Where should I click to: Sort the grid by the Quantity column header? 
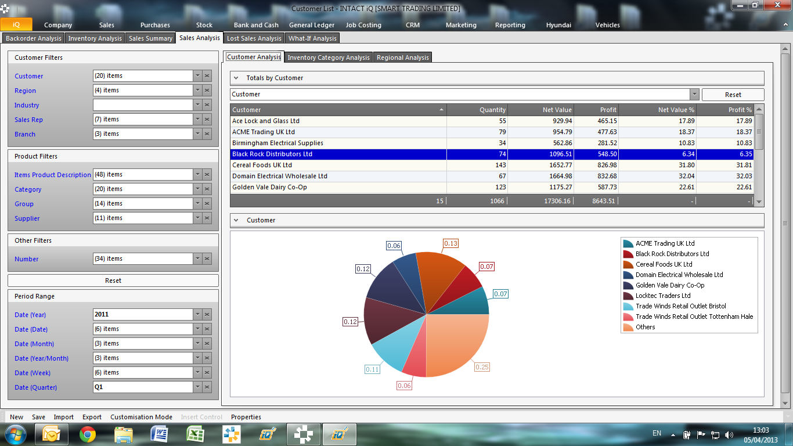(x=477, y=110)
